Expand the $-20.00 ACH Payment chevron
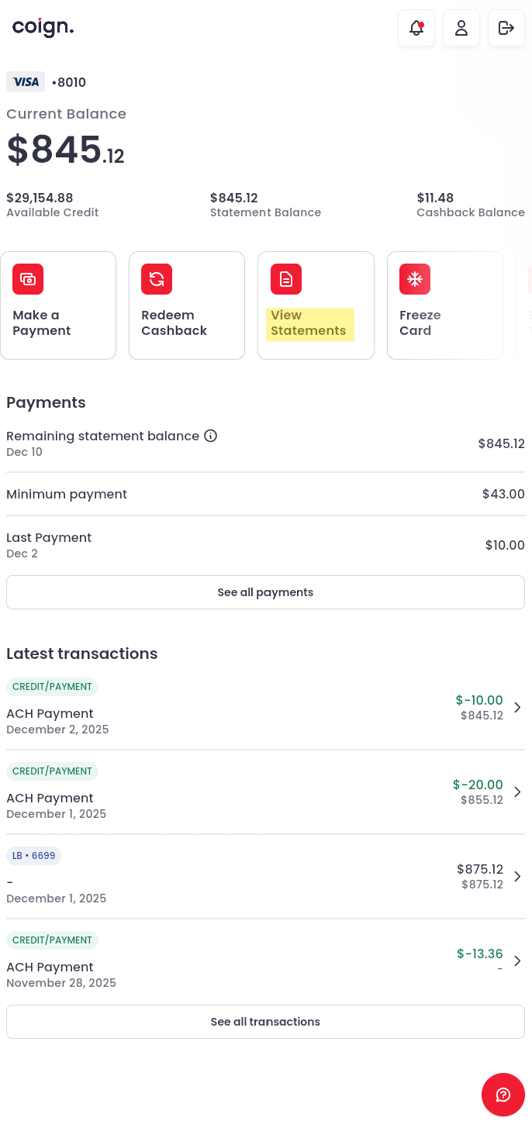Screen dimensions: 532x1121 pos(518,792)
